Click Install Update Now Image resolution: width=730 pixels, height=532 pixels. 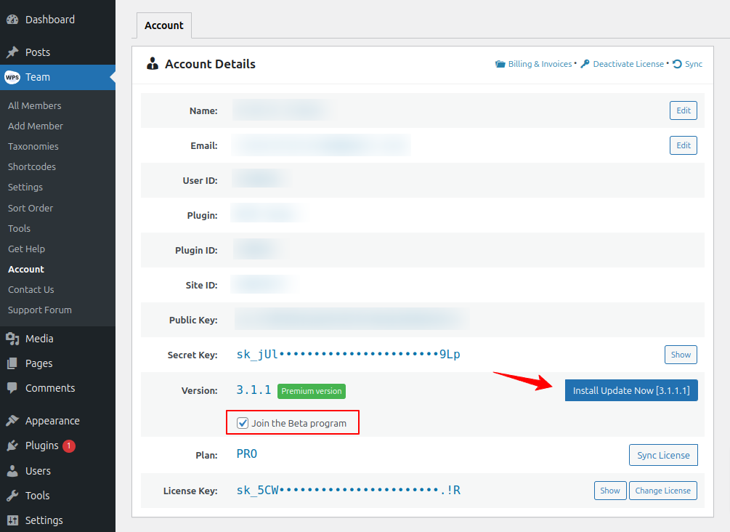(x=630, y=390)
